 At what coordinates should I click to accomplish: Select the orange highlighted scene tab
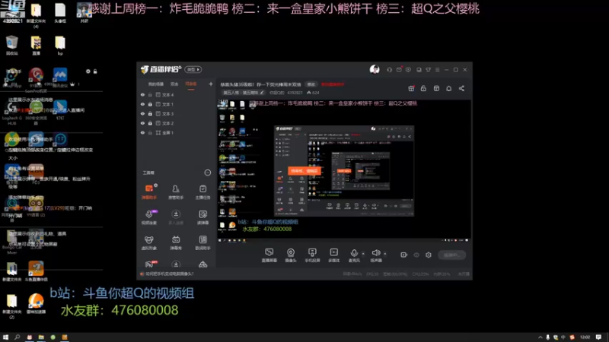(191, 84)
